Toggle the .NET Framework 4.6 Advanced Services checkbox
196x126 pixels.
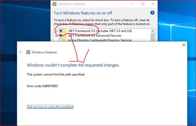(61, 36)
